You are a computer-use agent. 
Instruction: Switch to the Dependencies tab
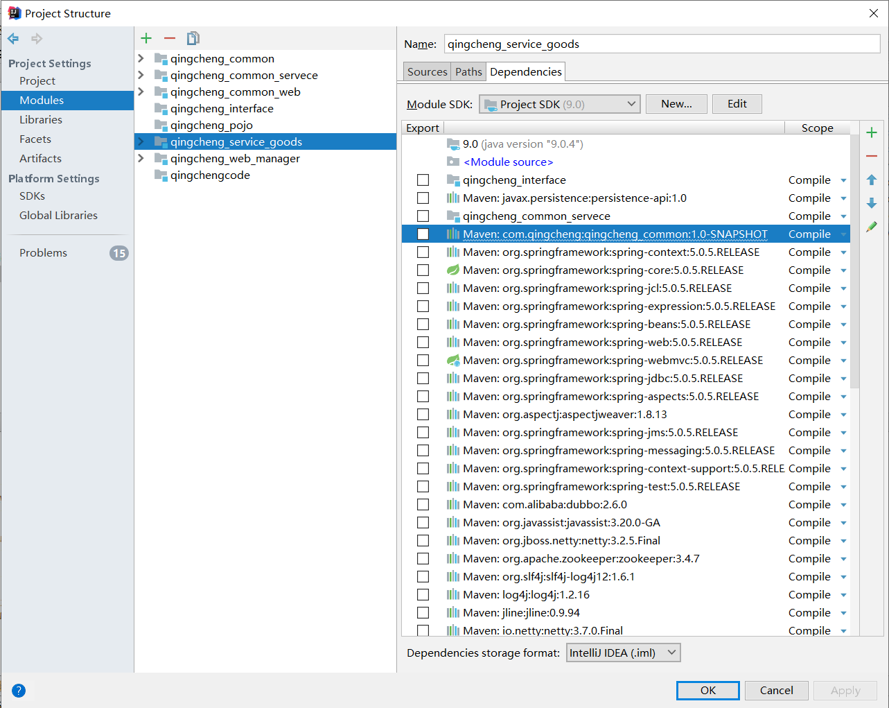point(526,71)
